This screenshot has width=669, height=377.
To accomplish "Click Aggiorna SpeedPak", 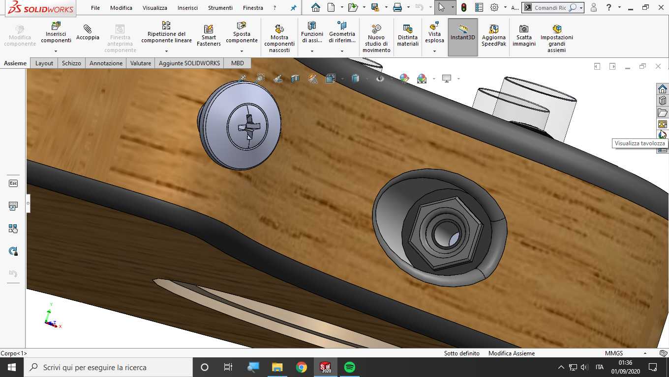I will coord(493,35).
